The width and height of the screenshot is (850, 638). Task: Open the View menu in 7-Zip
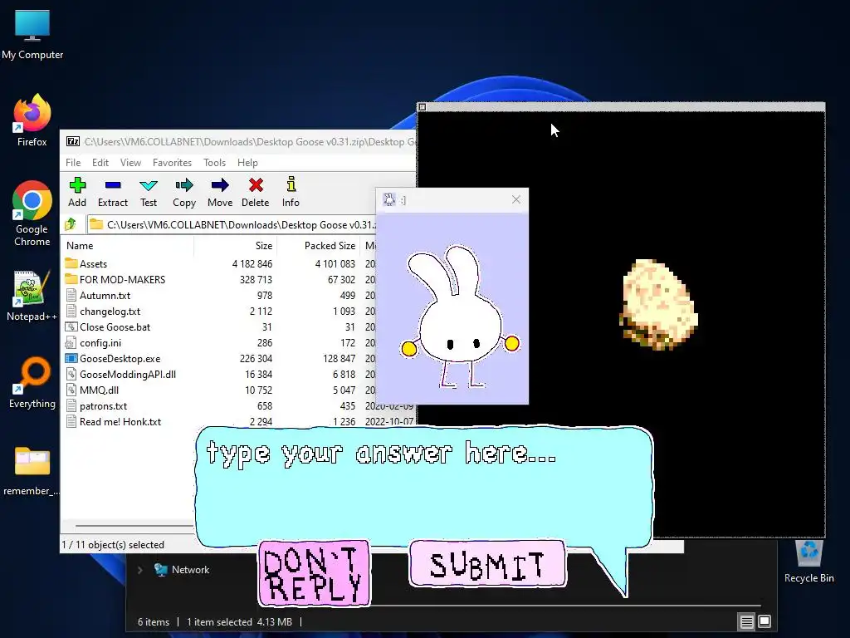130,163
